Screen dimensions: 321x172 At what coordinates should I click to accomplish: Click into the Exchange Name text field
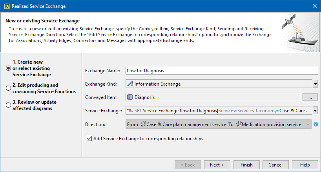[x=221, y=70]
